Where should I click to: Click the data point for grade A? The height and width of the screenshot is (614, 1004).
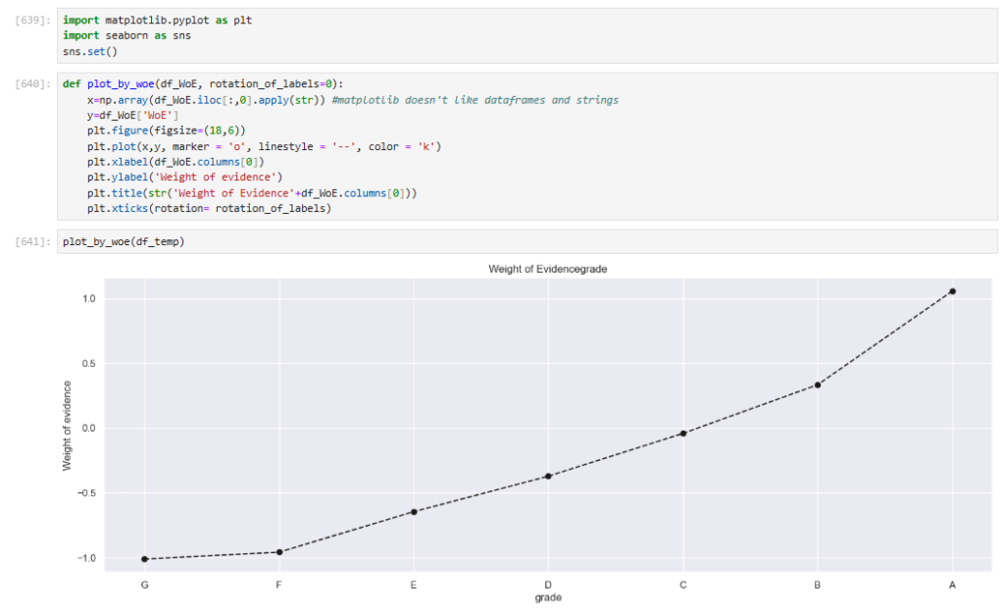952,291
